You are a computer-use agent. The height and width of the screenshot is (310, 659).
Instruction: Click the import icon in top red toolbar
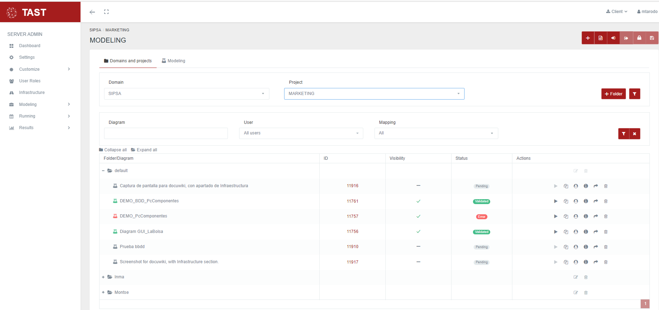click(613, 38)
